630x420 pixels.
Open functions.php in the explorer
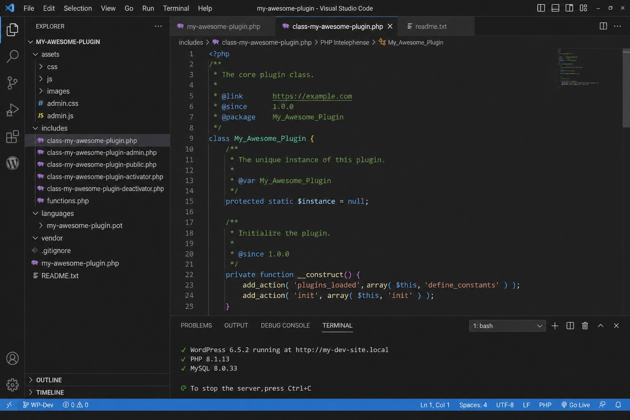[x=98, y=201]
